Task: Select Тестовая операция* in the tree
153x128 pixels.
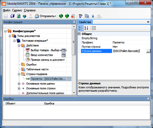Action: tap(35, 41)
